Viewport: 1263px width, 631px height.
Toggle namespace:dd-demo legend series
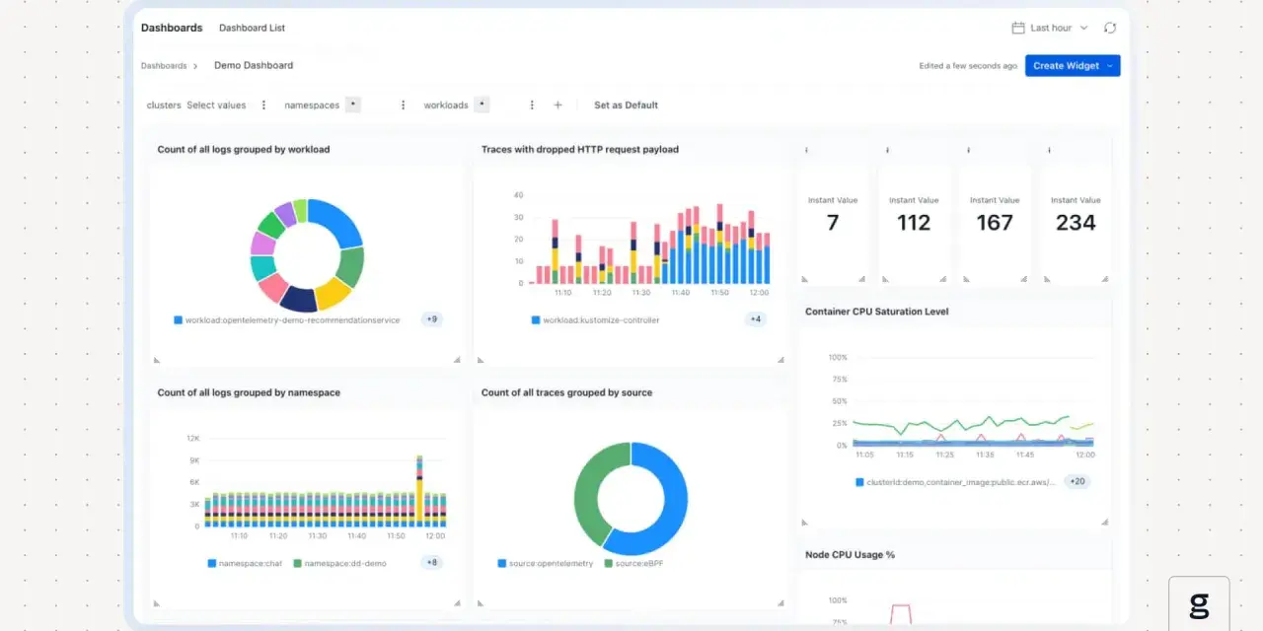(339, 563)
